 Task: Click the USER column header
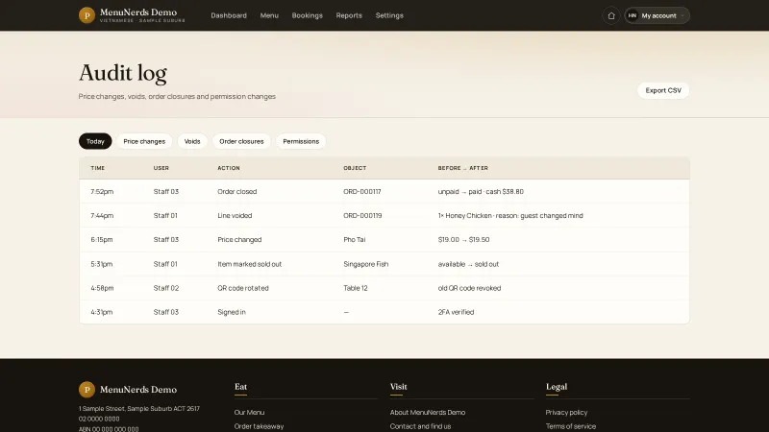[x=161, y=168]
